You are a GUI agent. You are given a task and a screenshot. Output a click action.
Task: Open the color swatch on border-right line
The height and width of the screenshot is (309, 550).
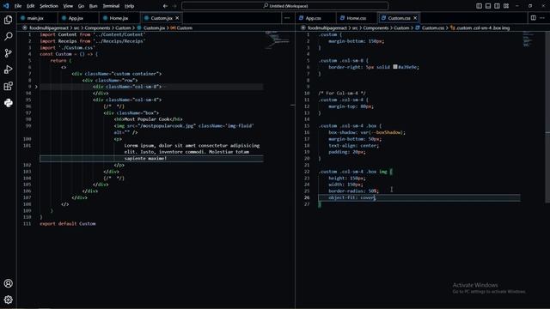point(395,67)
